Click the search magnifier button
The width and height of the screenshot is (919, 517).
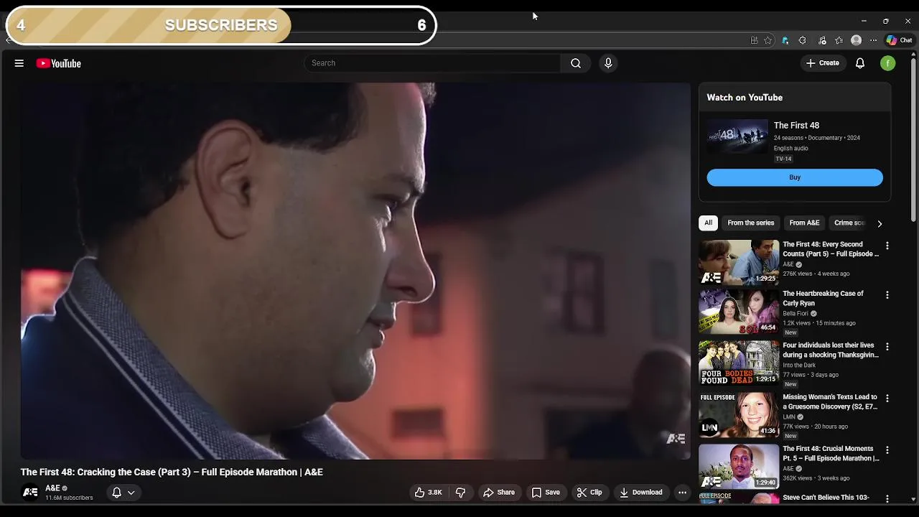576,63
